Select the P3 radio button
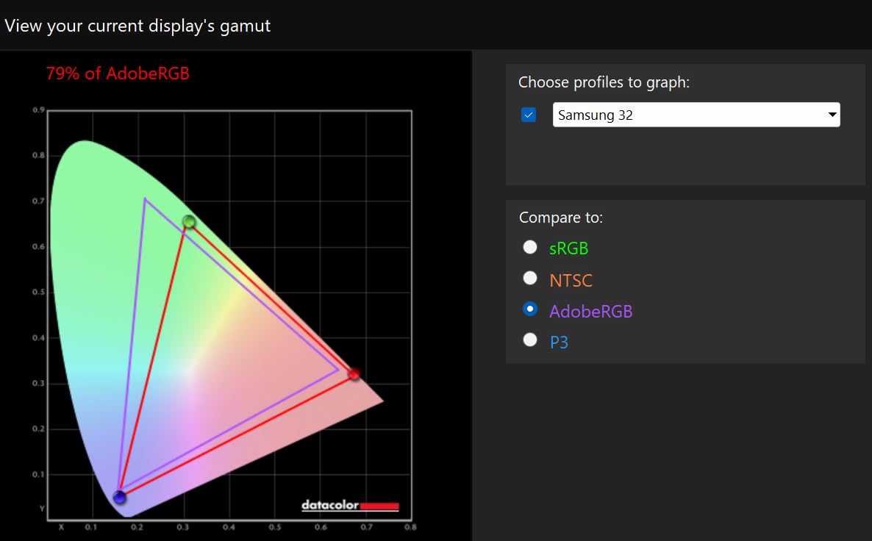 (529, 340)
